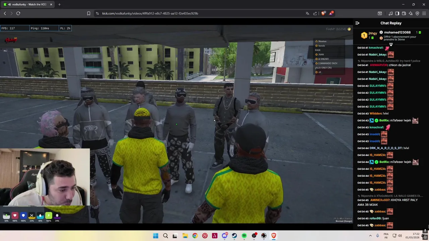Open a new browser tab
Viewport: 429px width, 241px height.
point(59,4)
